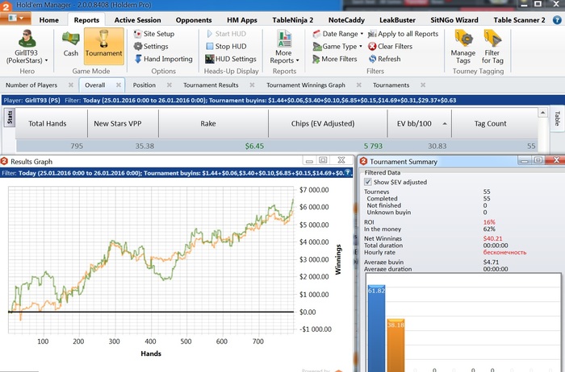The width and height of the screenshot is (565, 372).
Task: Open the Home ribbon tab
Action: click(x=49, y=20)
